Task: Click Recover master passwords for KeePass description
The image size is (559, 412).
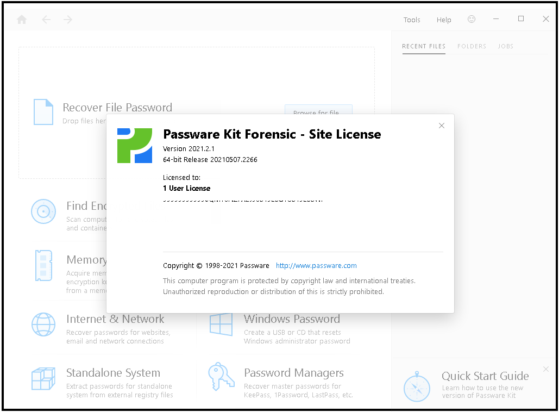Action: click(x=298, y=391)
